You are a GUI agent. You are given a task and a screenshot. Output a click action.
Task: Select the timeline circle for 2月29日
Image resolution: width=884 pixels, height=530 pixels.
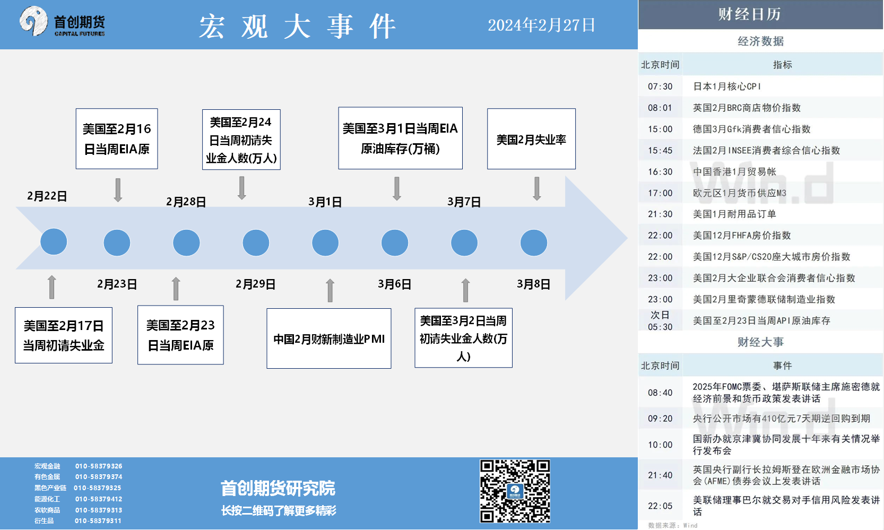click(x=256, y=242)
